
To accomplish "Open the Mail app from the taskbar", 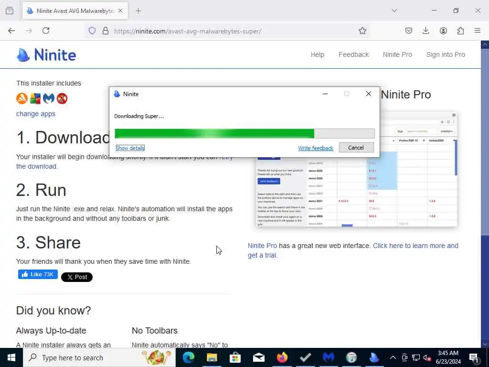I will pyautogui.click(x=258, y=357).
